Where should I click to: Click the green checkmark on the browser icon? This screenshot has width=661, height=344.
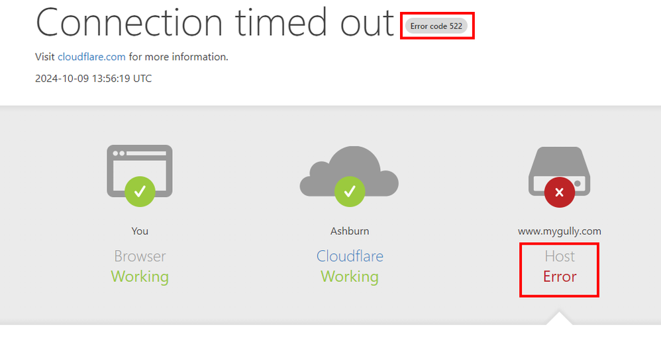click(140, 192)
